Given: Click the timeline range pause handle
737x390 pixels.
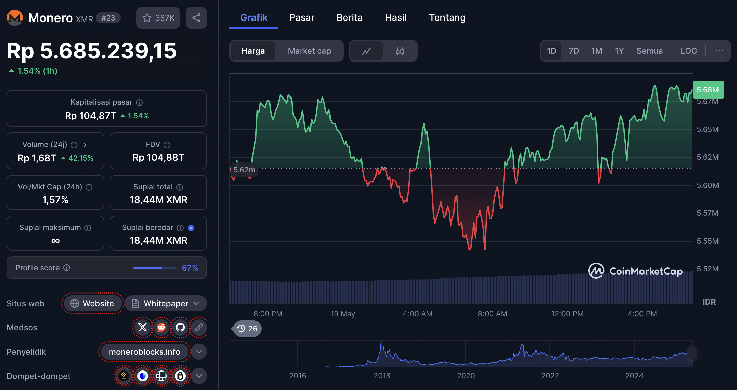Looking at the screenshot, I should click(692, 353).
